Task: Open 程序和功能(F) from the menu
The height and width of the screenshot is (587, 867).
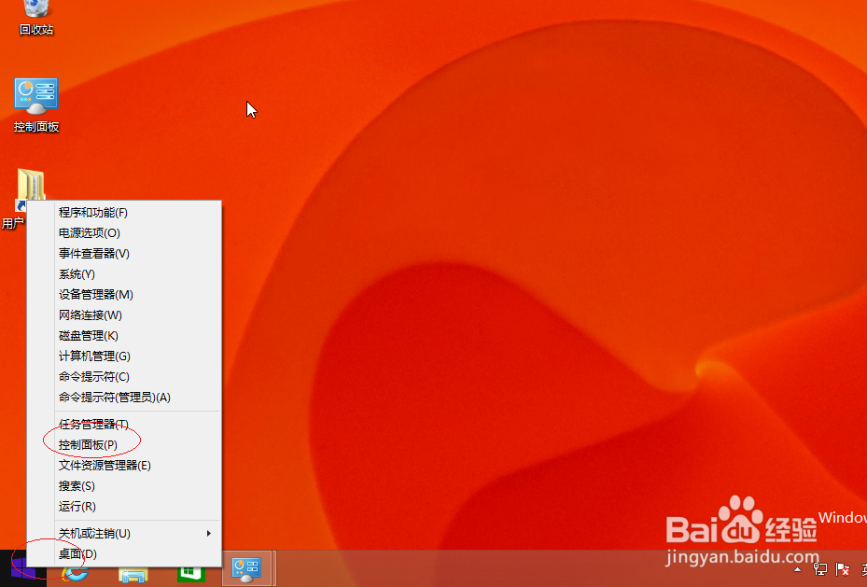Action: point(124,213)
